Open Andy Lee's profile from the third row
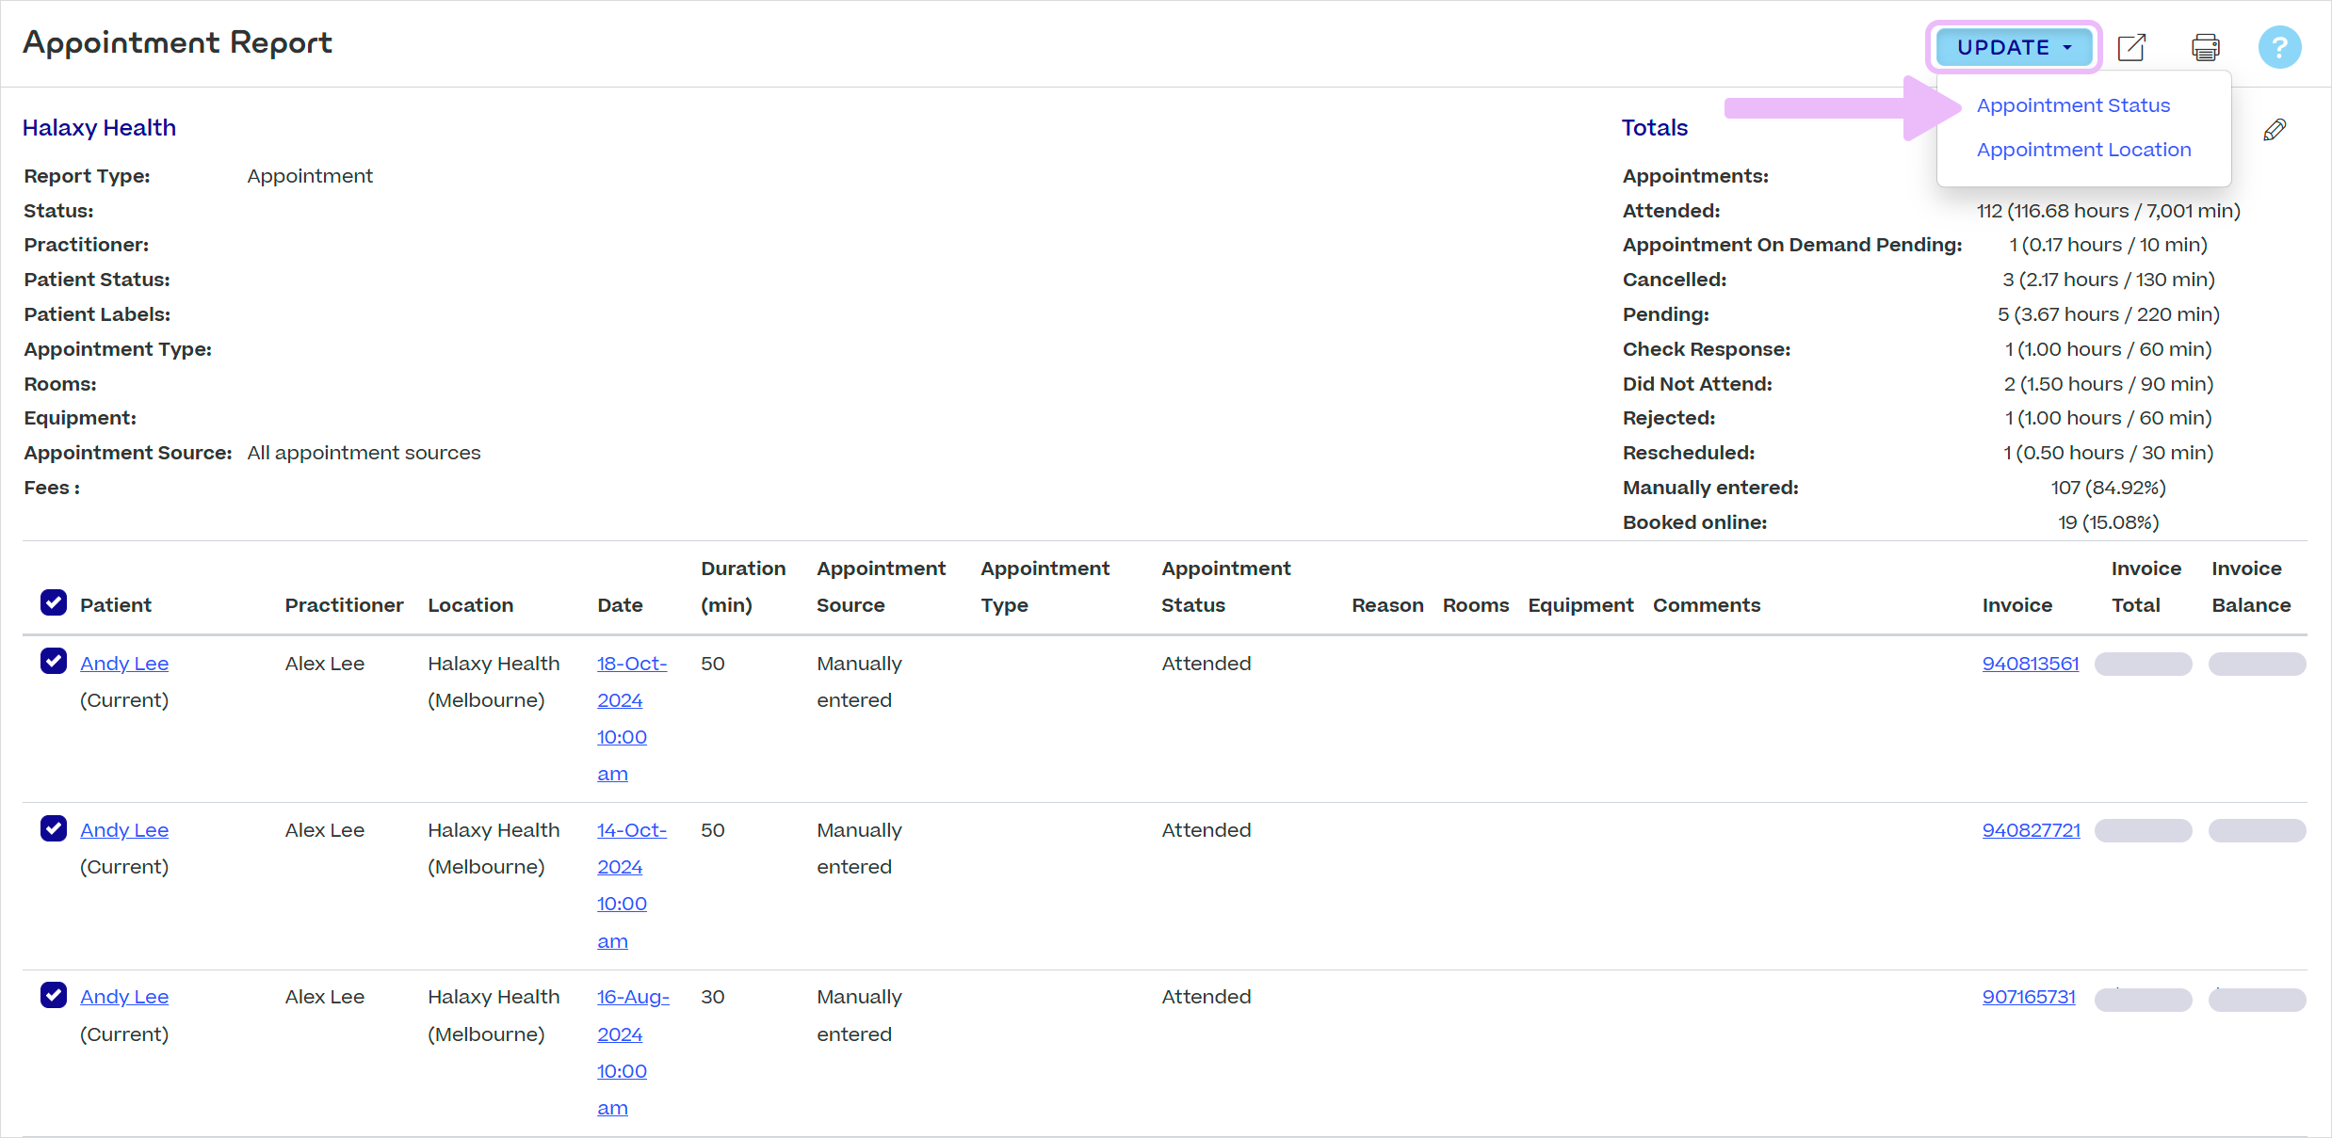Image resolution: width=2332 pixels, height=1138 pixels. coord(123,996)
